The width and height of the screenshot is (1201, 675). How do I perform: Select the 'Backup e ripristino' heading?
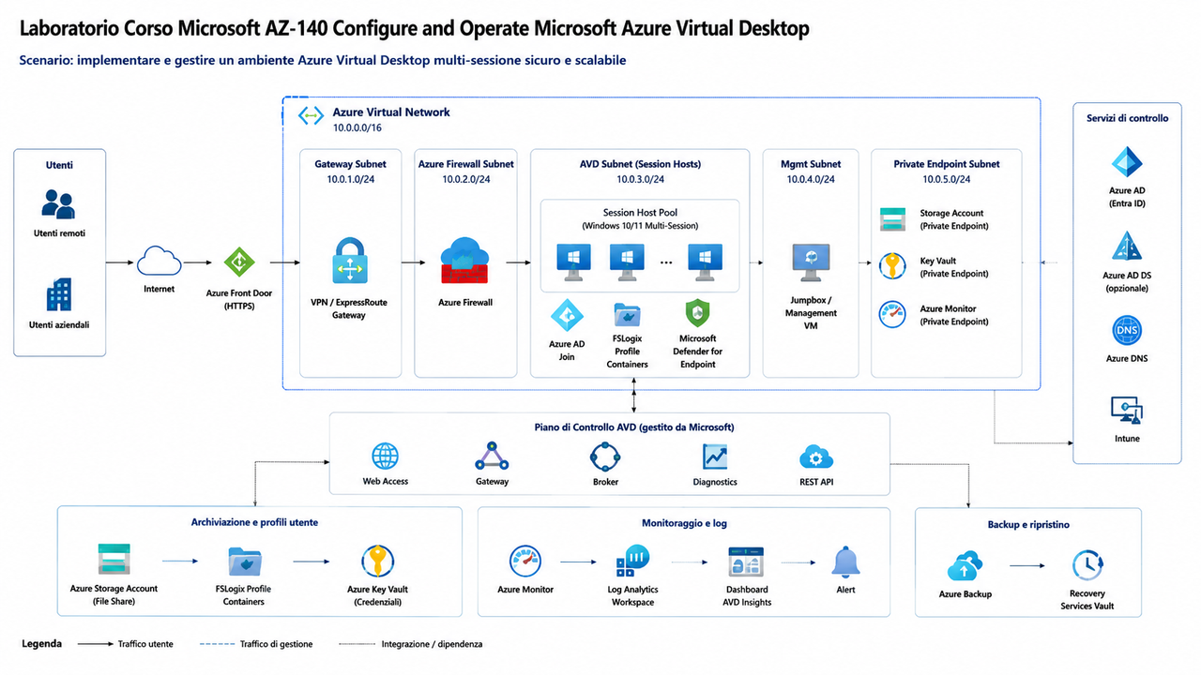pyautogui.click(x=1028, y=524)
